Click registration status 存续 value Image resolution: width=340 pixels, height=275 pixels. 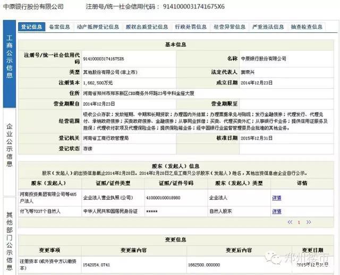tap(88, 149)
